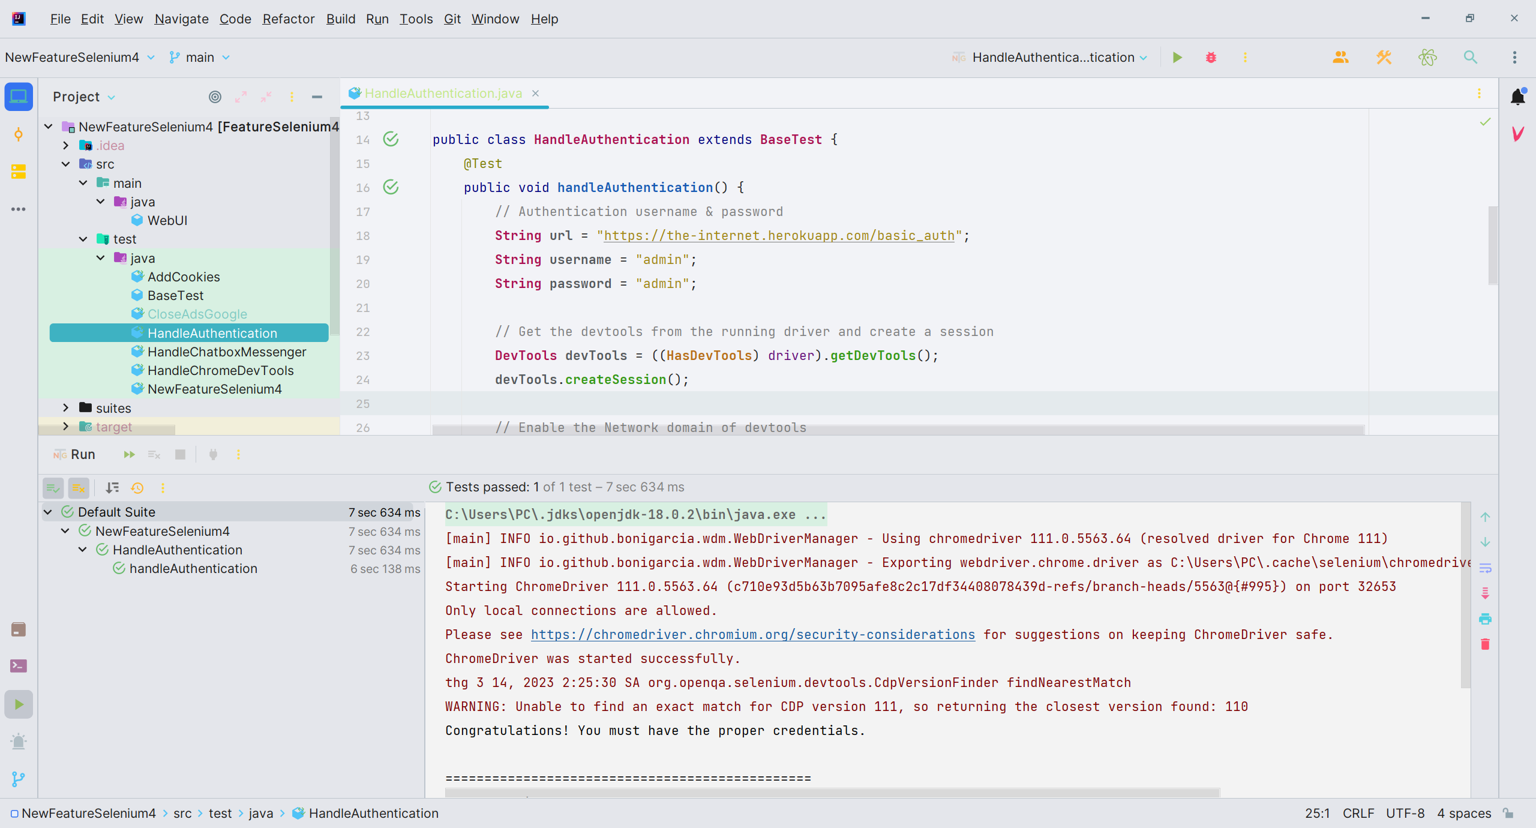Open the atom-shaped AI assistant icon

click(x=1427, y=57)
